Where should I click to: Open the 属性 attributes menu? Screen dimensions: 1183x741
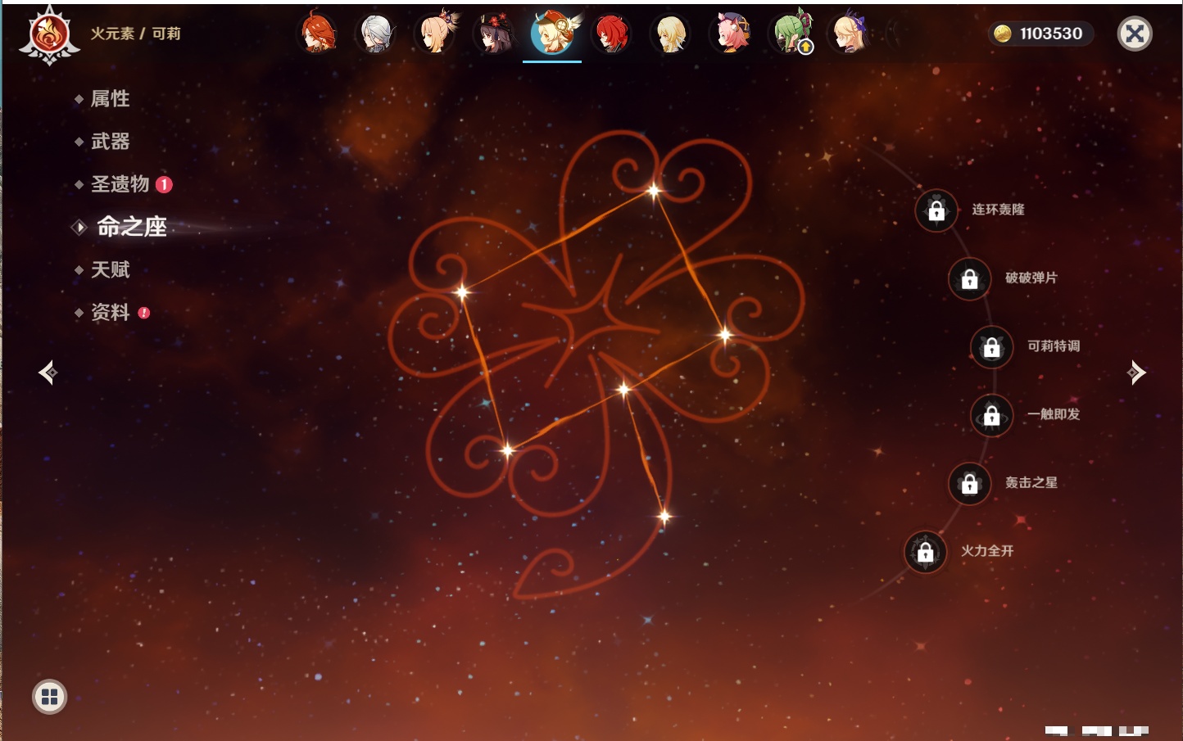tap(110, 99)
